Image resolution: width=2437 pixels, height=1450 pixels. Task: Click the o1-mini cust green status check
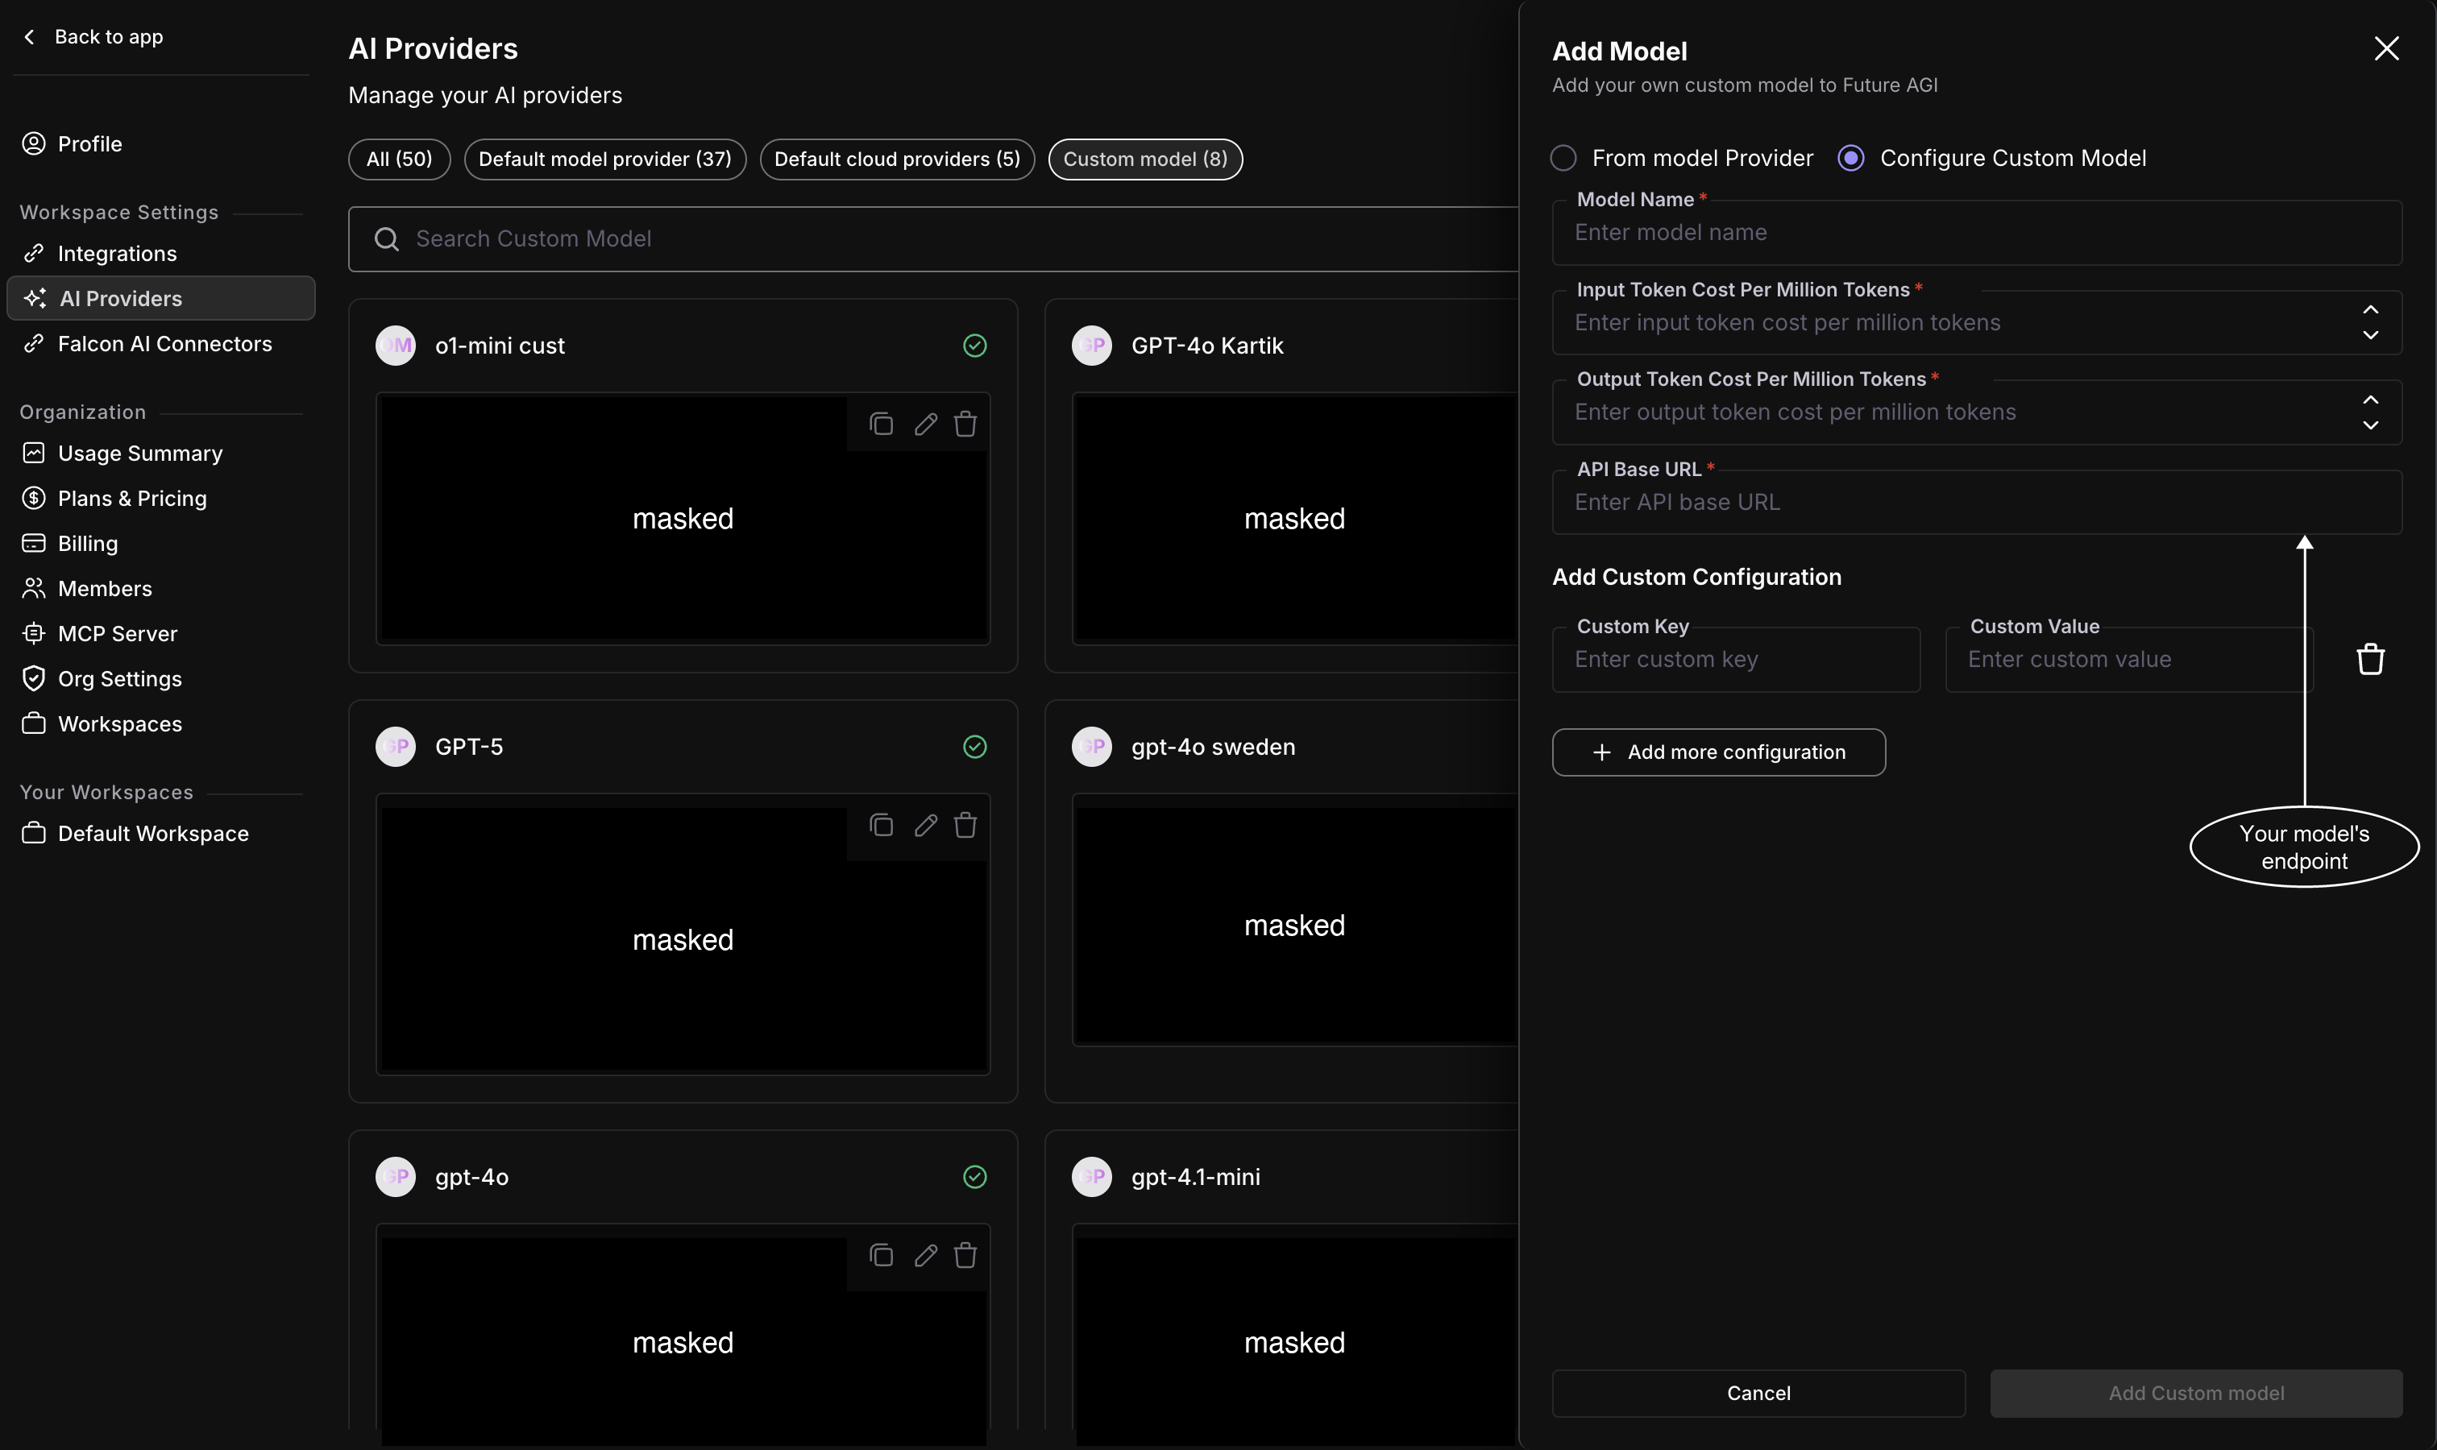pos(974,345)
